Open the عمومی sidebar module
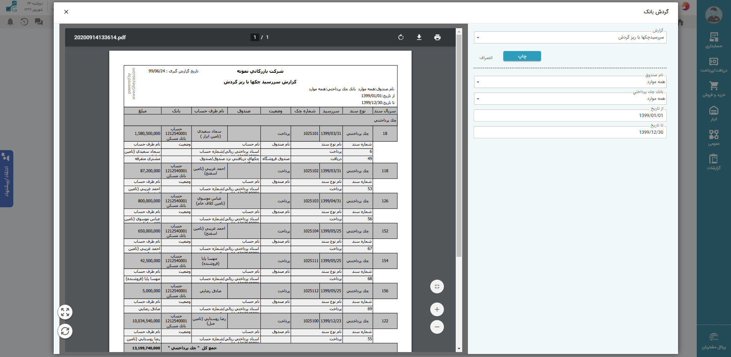 713,138
